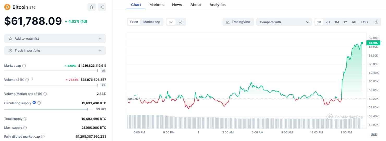
Task: Toggle the chart to Price view
Action: point(134,22)
